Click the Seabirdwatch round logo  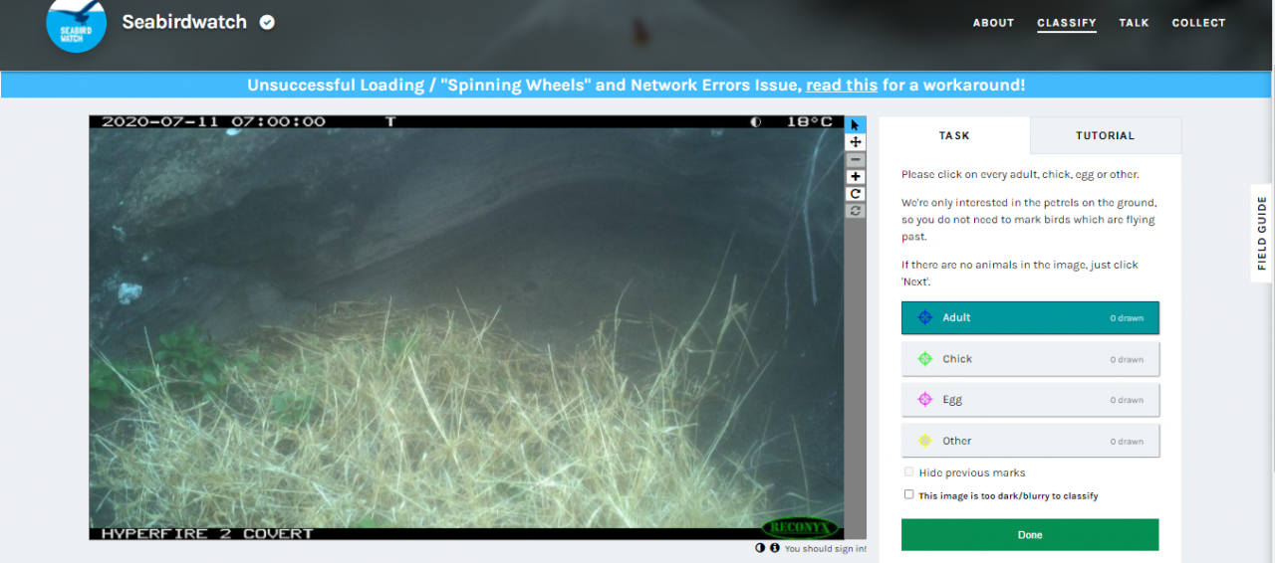(x=77, y=22)
